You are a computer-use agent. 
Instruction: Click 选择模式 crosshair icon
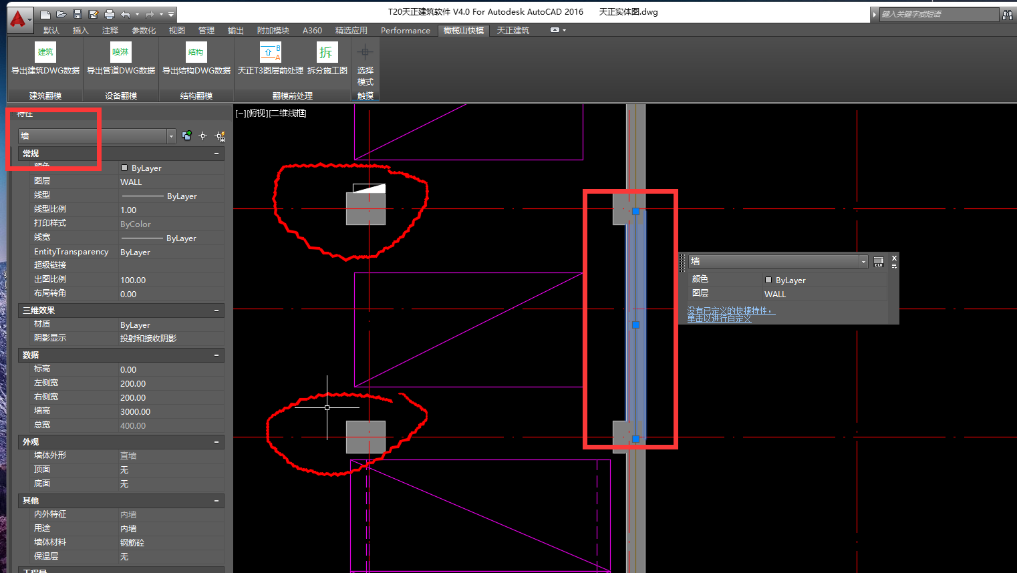[x=366, y=51]
